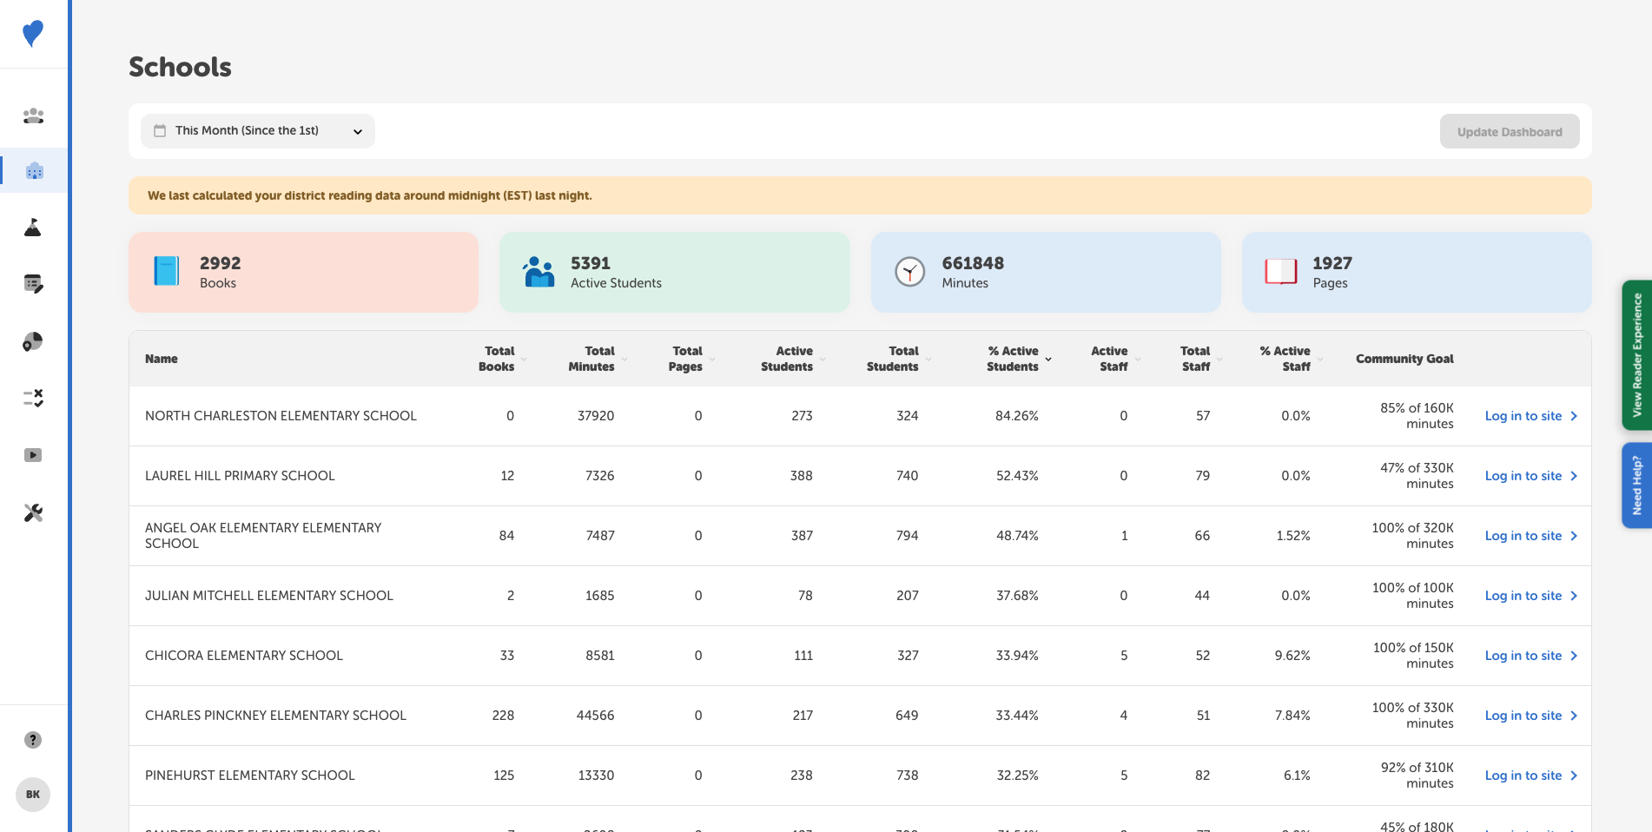Open the reports chart icon in sidebar
Screen dimensions: 1652x832
coord(33,341)
